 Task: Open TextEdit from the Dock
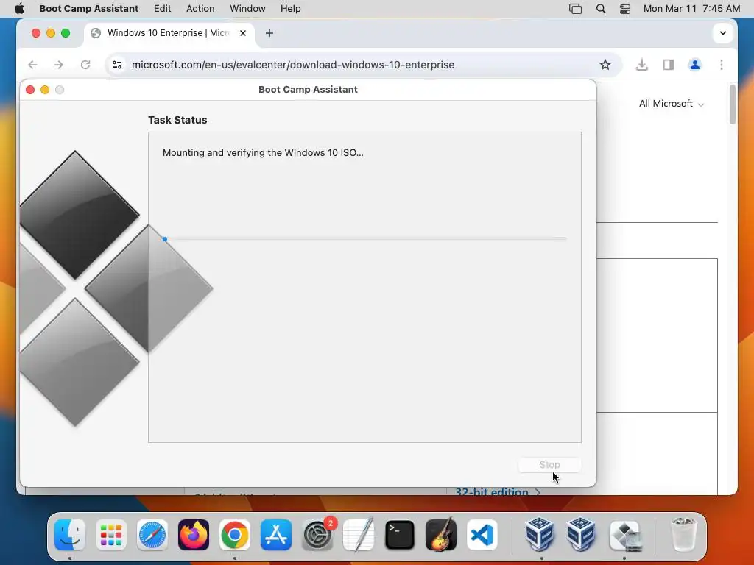coord(359,535)
